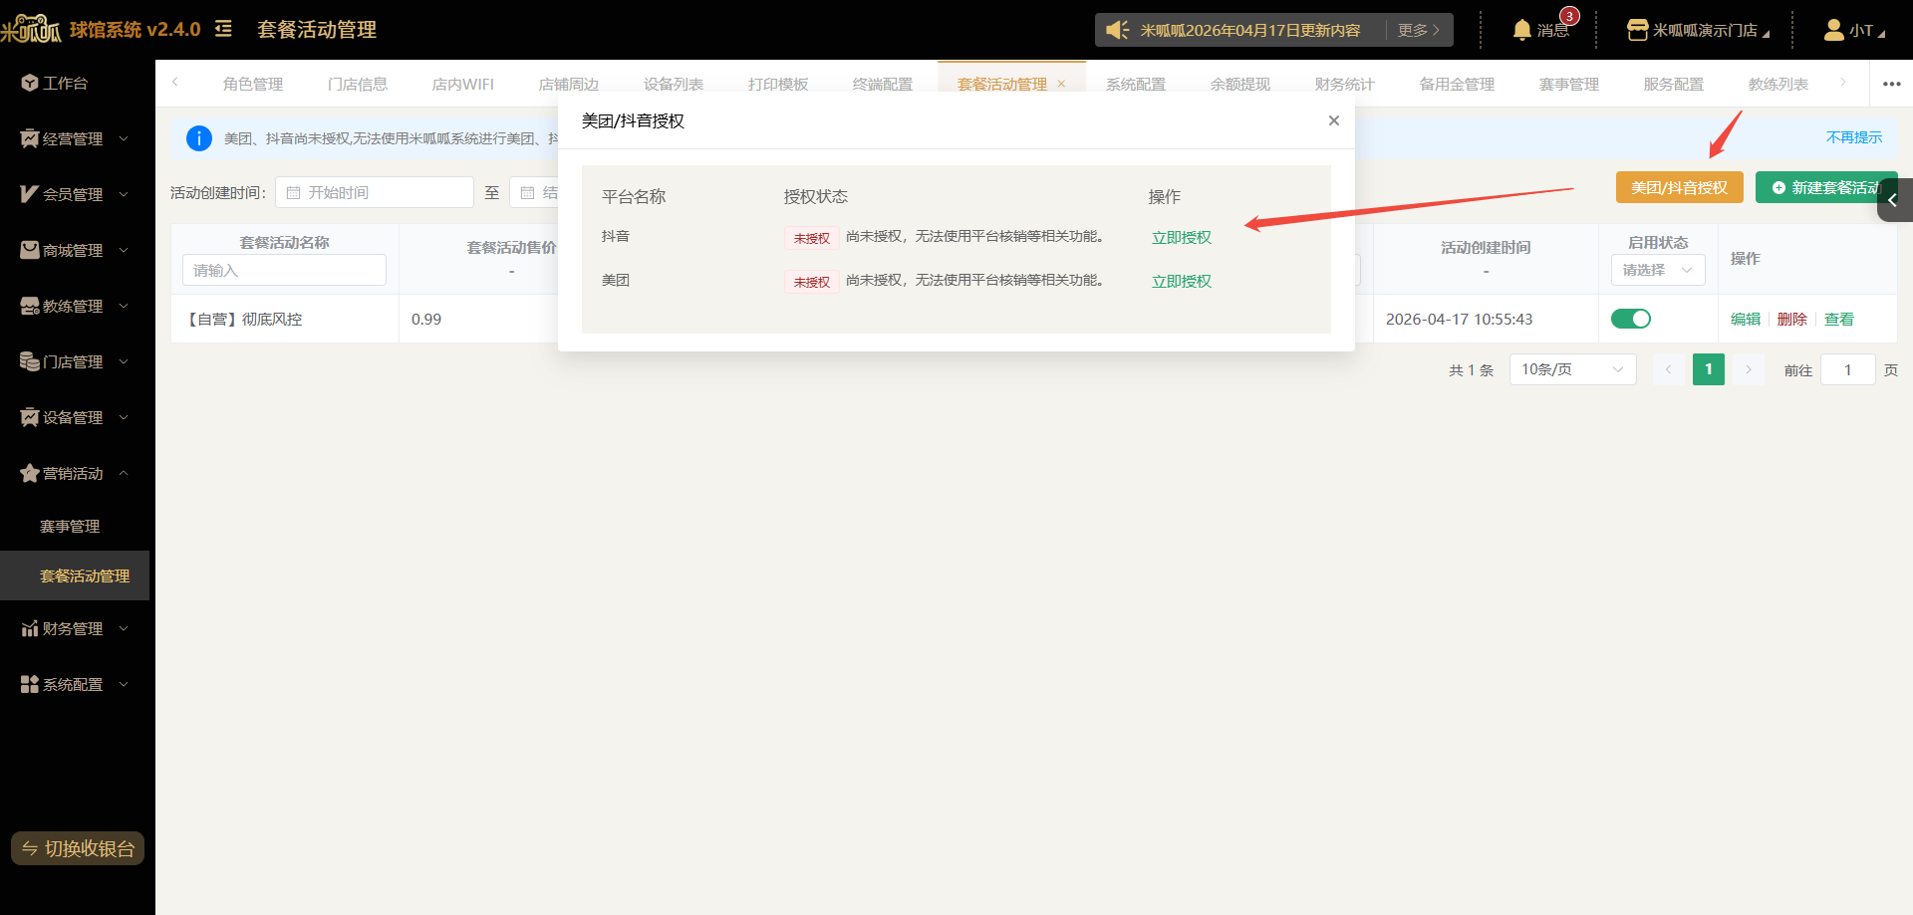1913x915 pixels.
Task: Click the store icon beside 米呱呱演示门店
Action: [1637, 30]
